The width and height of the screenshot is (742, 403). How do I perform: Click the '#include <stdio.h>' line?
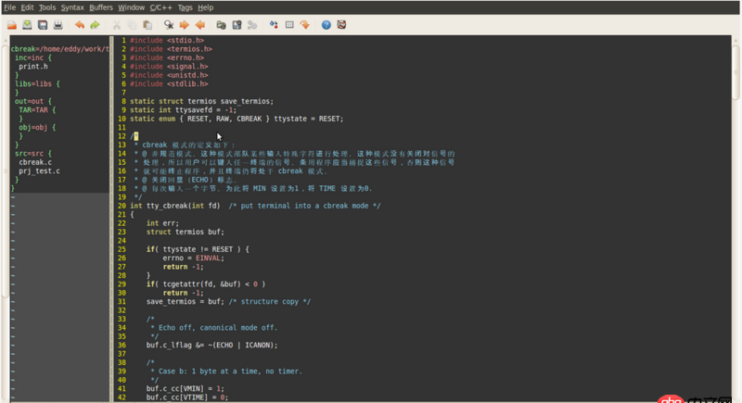pos(167,41)
